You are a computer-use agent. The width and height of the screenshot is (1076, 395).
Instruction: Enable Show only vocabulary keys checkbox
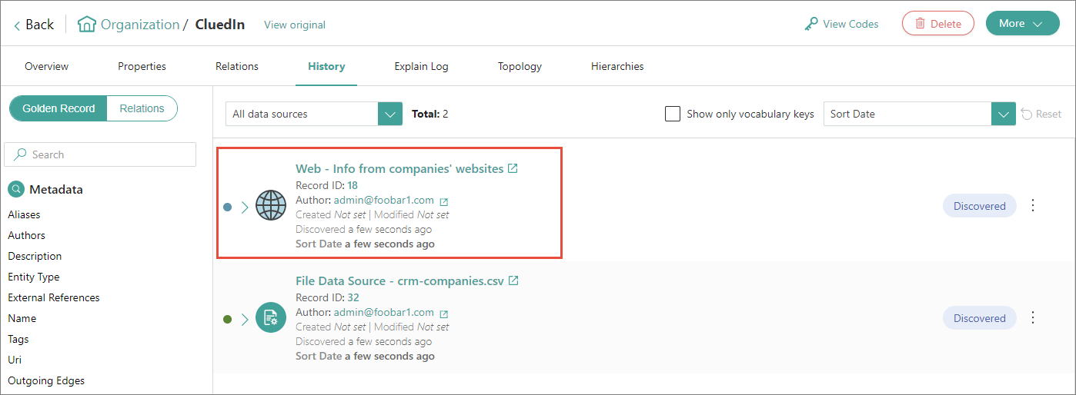pyautogui.click(x=673, y=114)
